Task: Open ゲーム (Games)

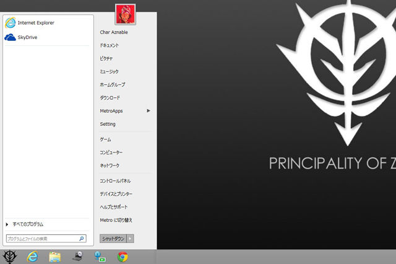Action: (x=105, y=139)
